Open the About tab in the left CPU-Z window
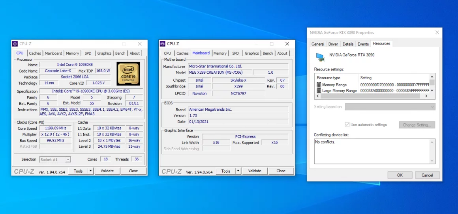 [x=135, y=53]
